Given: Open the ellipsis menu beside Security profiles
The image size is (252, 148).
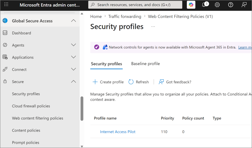Looking at the screenshot, I should [x=153, y=27].
